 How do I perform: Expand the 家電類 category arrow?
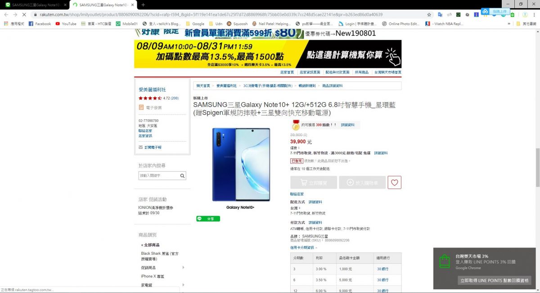pos(183,285)
